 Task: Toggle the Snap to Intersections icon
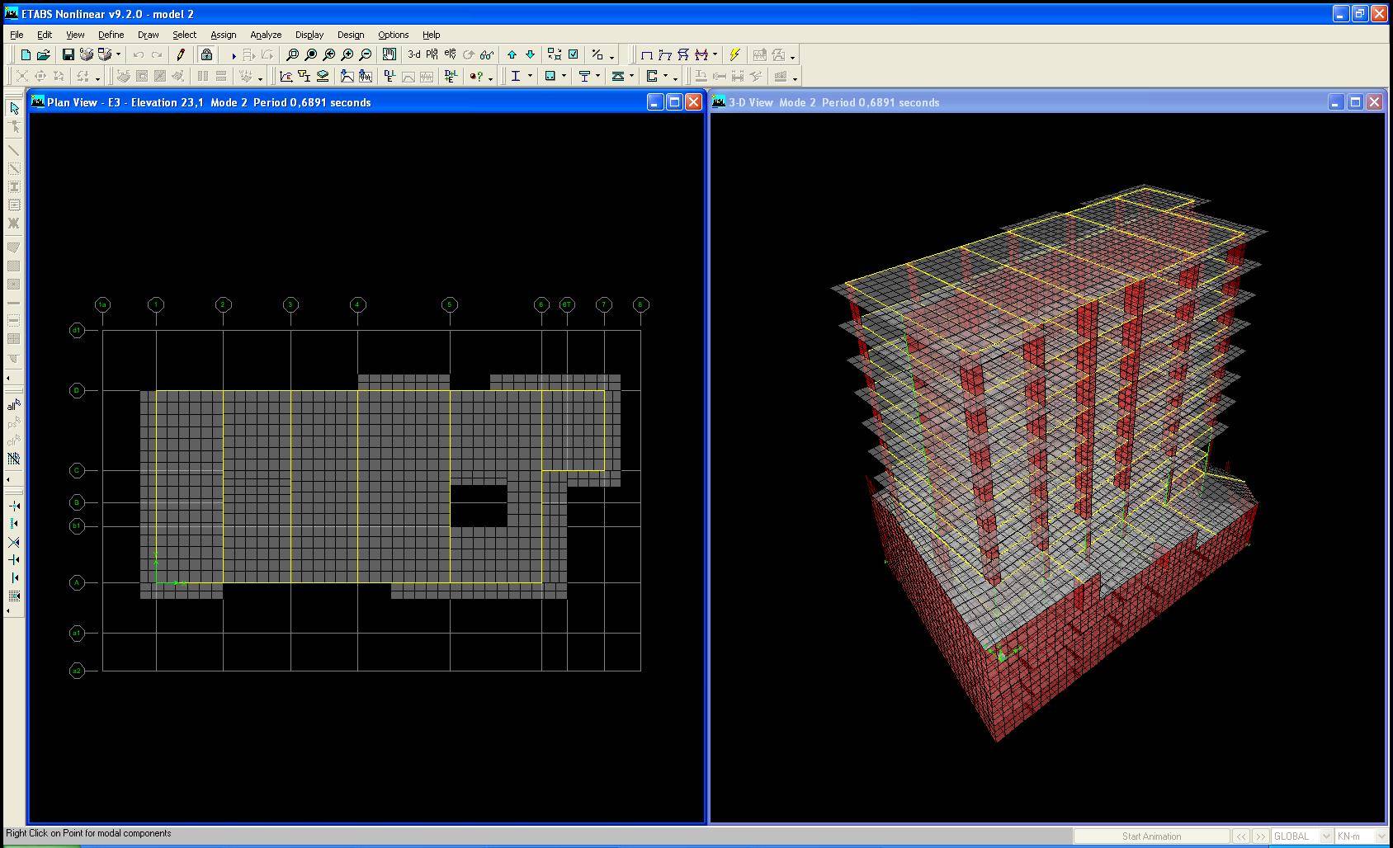(14, 542)
